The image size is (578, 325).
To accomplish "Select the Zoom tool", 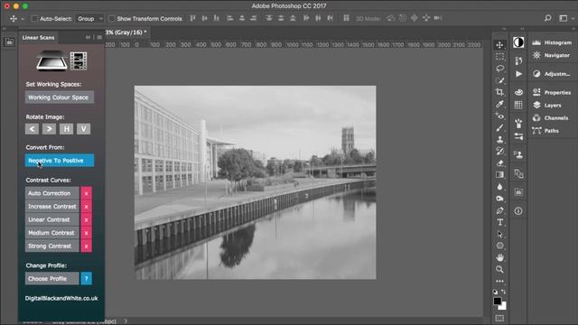I will pos(499,269).
